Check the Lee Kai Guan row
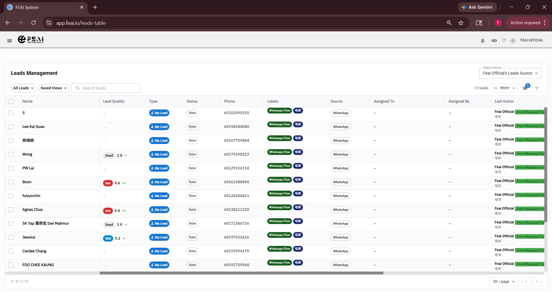552x292 pixels. coord(11,127)
